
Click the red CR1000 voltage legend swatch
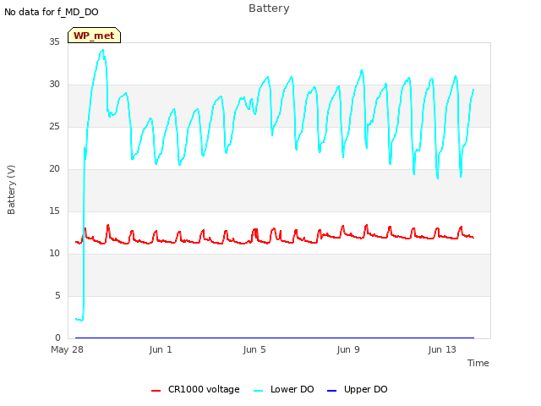coord(156,391)
